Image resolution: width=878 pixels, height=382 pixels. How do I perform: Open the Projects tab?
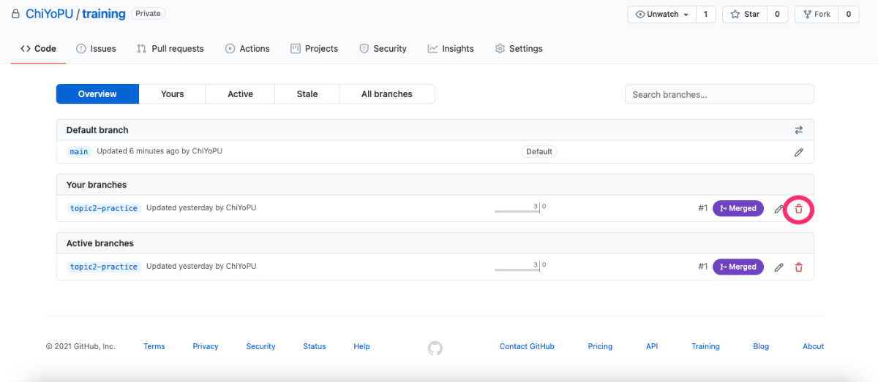314,49
